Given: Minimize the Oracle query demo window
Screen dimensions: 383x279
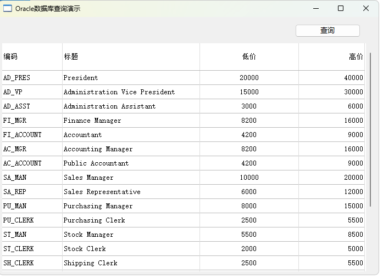Looking at the screenshot, I should click(x=316, y=9).
